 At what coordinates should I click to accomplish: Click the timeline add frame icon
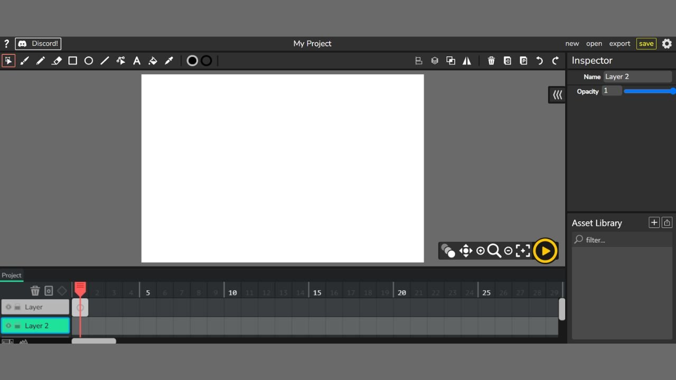[49, 291]
